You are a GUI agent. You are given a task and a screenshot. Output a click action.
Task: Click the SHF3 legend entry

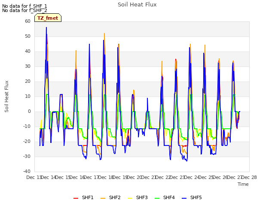[137, 197]
